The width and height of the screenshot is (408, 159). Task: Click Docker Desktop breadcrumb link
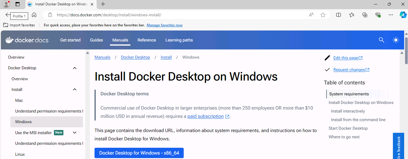[x=135, y=57]
